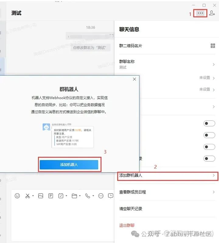The image size is (219, 243).
Task: Open chevron of 查看群成员日程 row
Action: [214, 192]
